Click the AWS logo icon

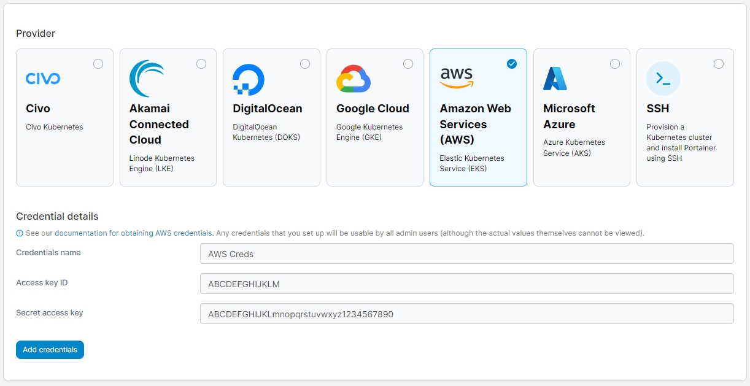coord(457,78)
